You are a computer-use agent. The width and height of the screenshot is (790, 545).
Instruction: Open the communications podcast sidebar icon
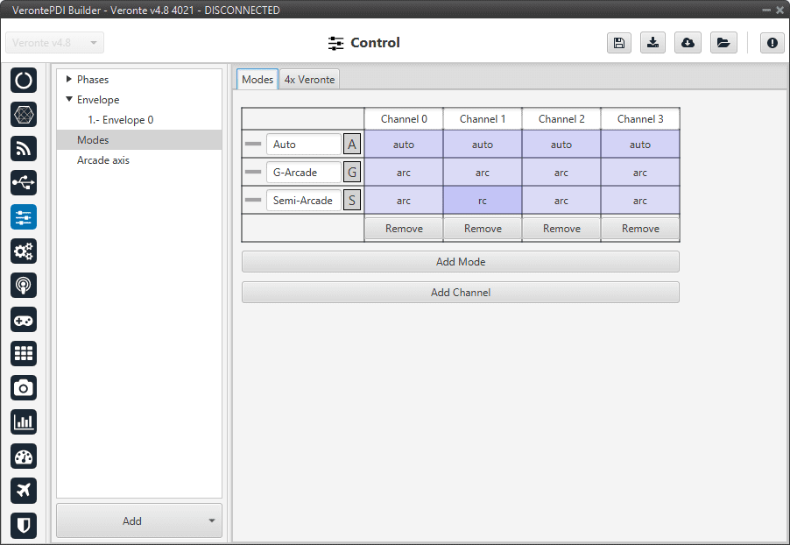pos(23,286)
